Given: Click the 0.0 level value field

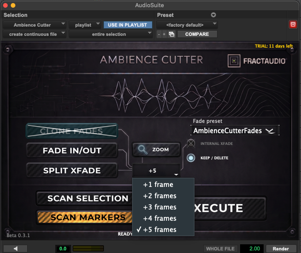Looking at the screenshot, I should click(63, 249).
